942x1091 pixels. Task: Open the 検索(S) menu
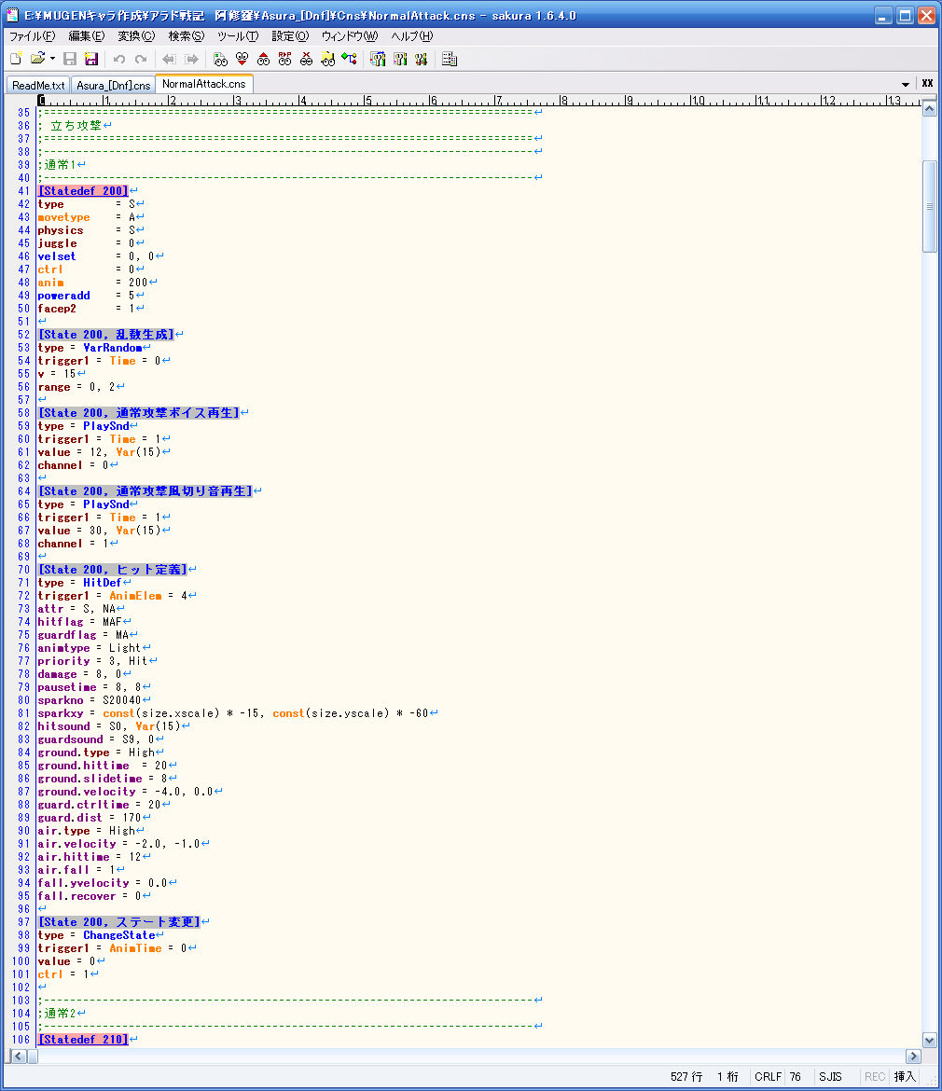point(187,36)
